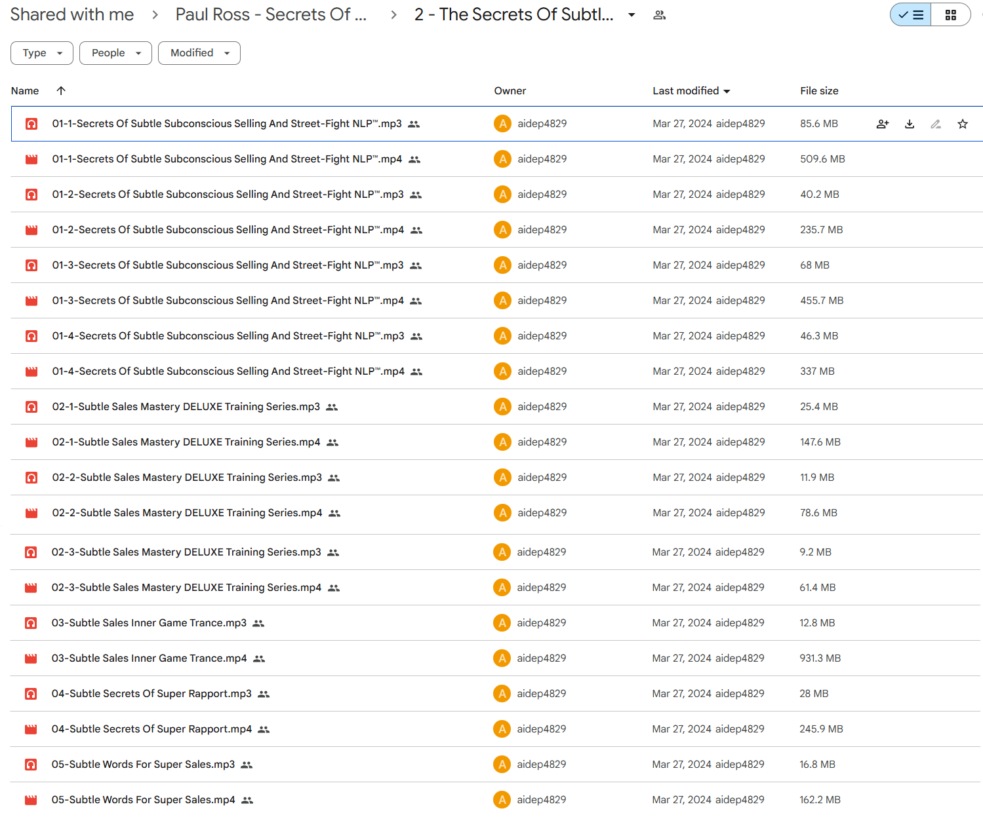
Task: Click video icon of Super Rapport mp4
Action: tap(31, 729)
